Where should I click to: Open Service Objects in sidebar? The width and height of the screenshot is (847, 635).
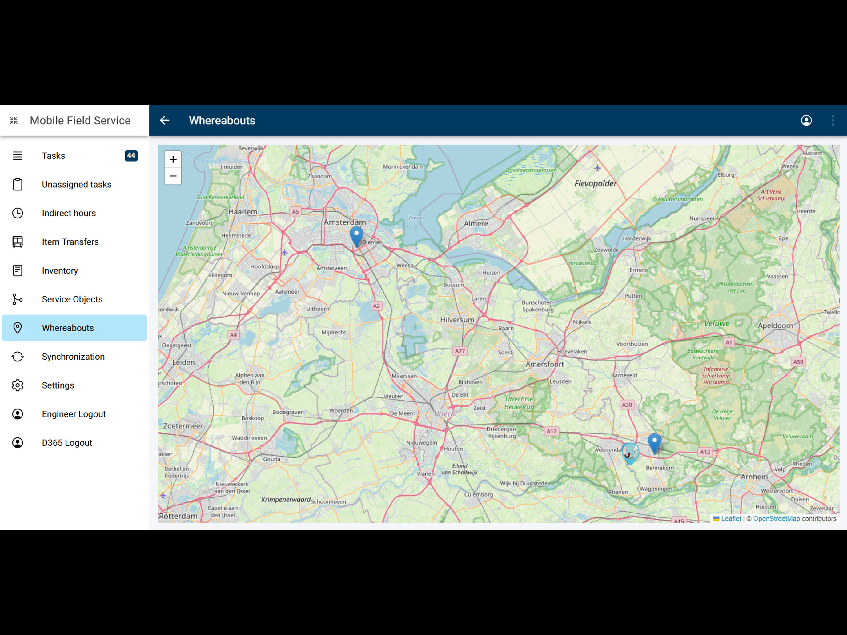tap(74, 299)
